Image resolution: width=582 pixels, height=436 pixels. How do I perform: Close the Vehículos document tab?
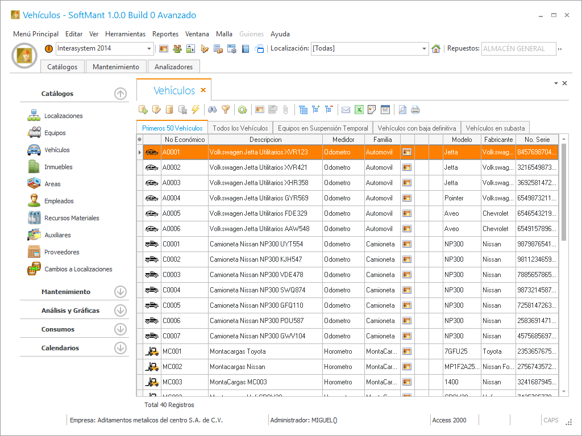click(x=203, y=90)
